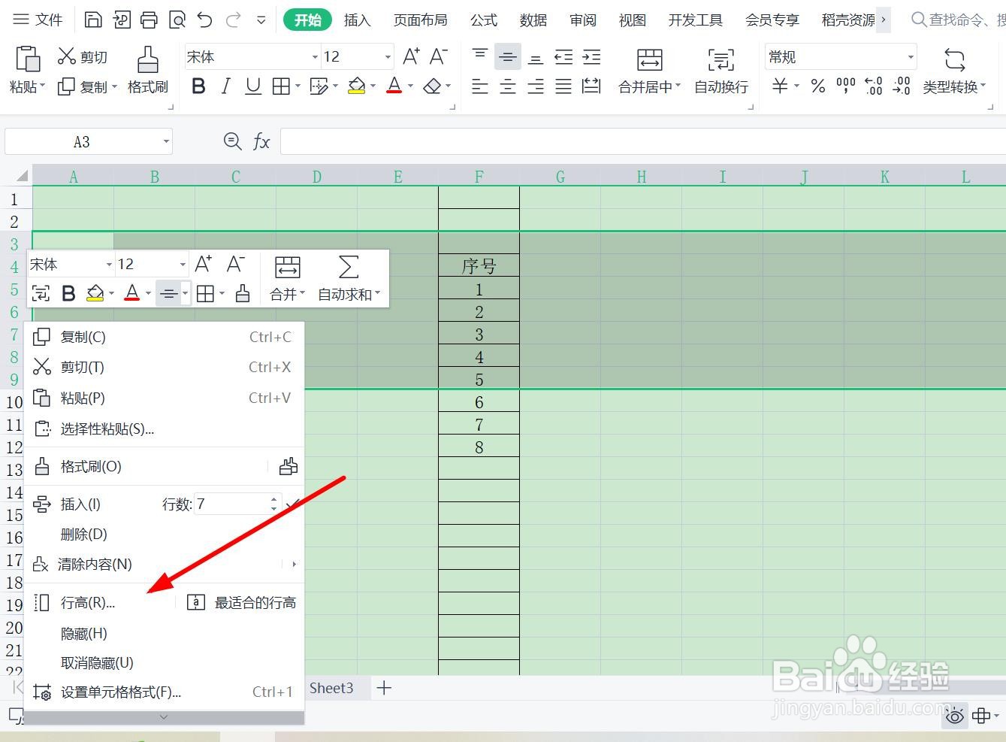Click the Name Box showing A3
Screen dimensions: 1006x742
point(81,141)
